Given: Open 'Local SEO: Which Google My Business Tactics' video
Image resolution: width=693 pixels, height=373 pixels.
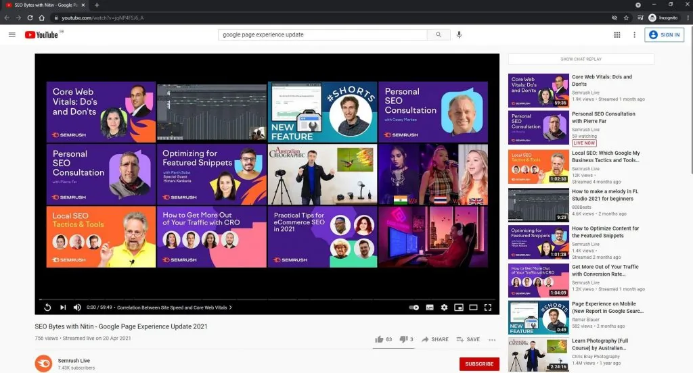Looking at the screenshot, I should pos(606,157).
